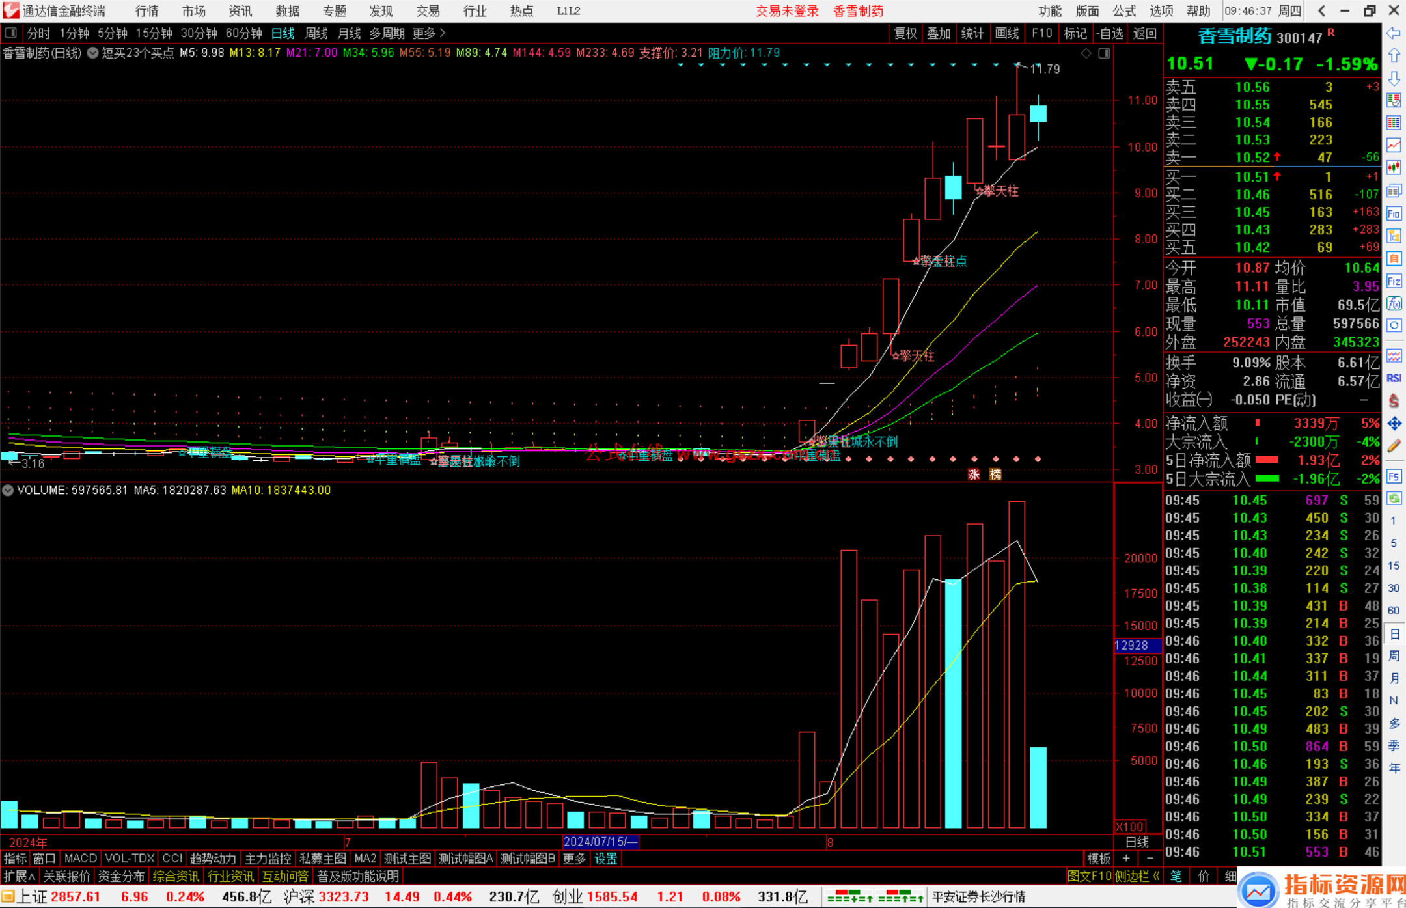Toggle the panel layout icon left of 分时
This screenshot has width=1406, height=908.
point(10,33)
